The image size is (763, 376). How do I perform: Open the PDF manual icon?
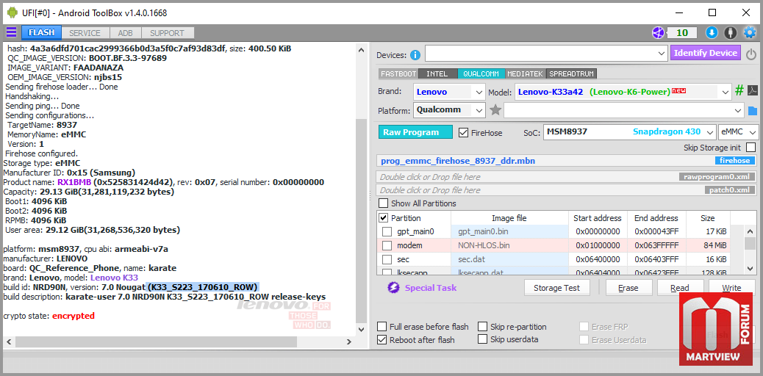[x=752, y=91]
